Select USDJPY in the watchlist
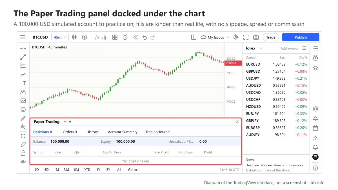Image resolution: width=338 pixels, height=190 pixels. [x=276, y=78]
